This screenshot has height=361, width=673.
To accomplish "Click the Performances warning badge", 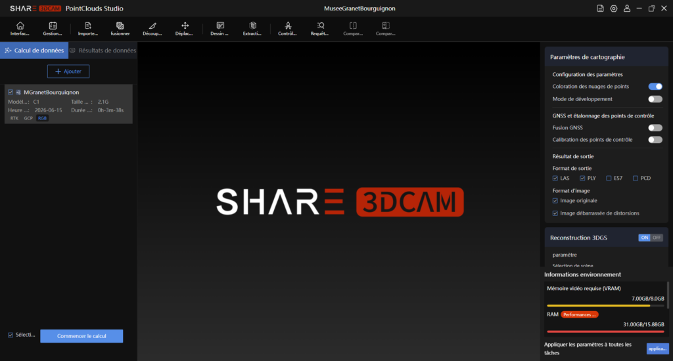I will click(580, 314).
